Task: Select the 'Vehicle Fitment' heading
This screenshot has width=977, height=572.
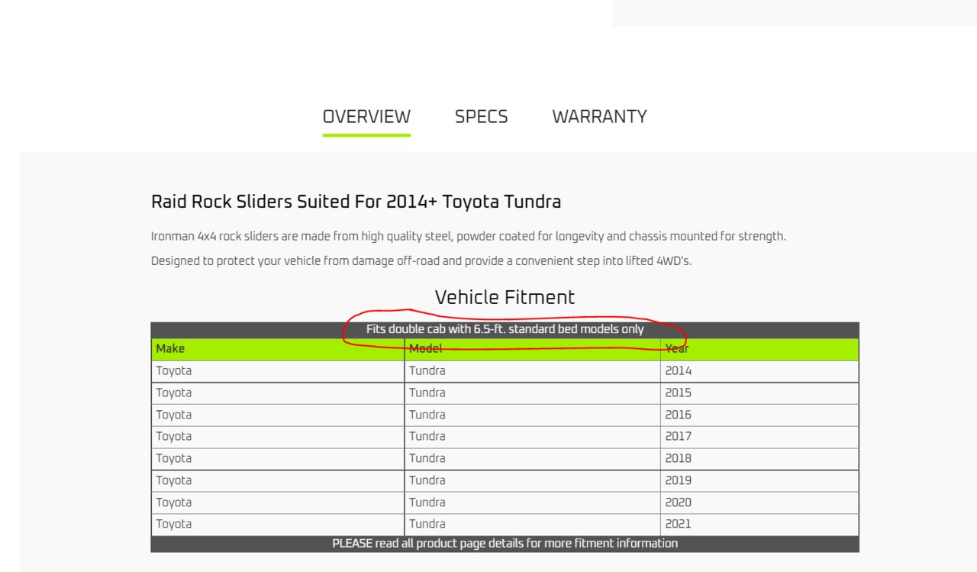Action: click(x=505, y=297)
